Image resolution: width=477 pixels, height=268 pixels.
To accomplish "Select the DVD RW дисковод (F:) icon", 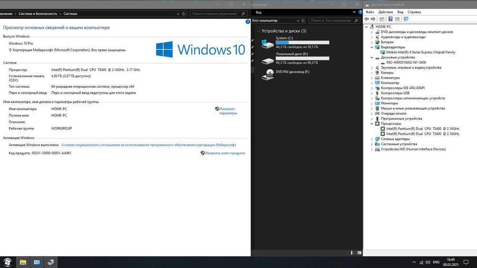I will tap(268, 74).
